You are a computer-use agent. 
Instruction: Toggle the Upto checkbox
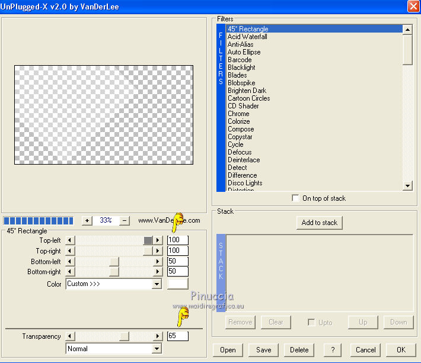(311, 322)
